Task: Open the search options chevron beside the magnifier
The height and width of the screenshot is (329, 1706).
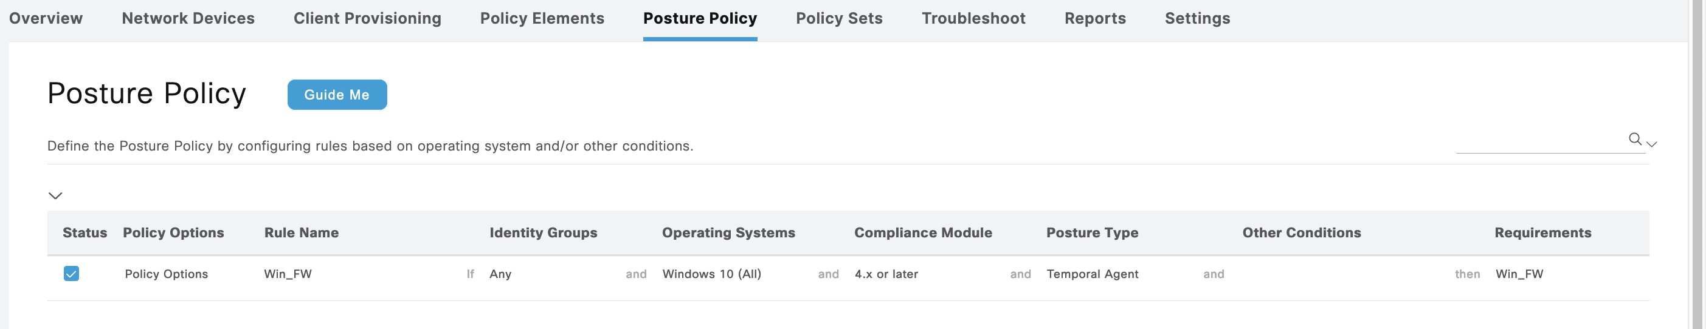Action: [1652, 143]
